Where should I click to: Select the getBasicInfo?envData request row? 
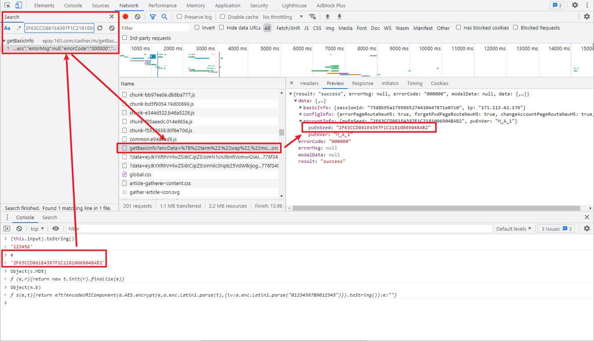pos(199,148)
